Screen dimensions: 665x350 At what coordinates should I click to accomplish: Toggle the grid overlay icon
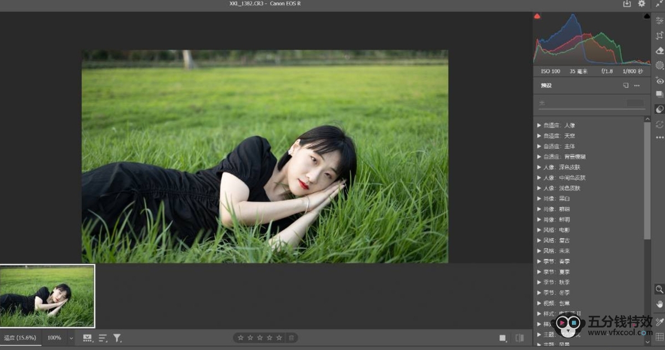659,337
